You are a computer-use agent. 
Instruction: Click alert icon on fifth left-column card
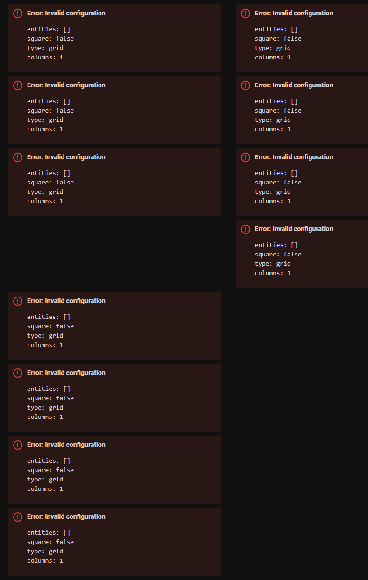[18, 373]
